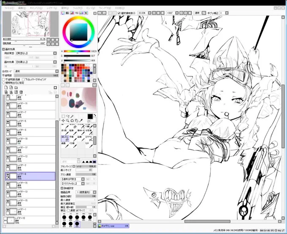Open the zoom percentage dropdown in the toolbar
The width and height of the screenshot is (287, 234).
[149, 13]
